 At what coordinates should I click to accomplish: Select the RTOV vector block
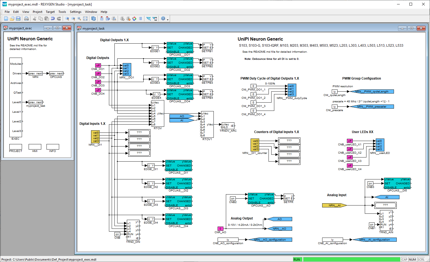(x=158, y=113)
